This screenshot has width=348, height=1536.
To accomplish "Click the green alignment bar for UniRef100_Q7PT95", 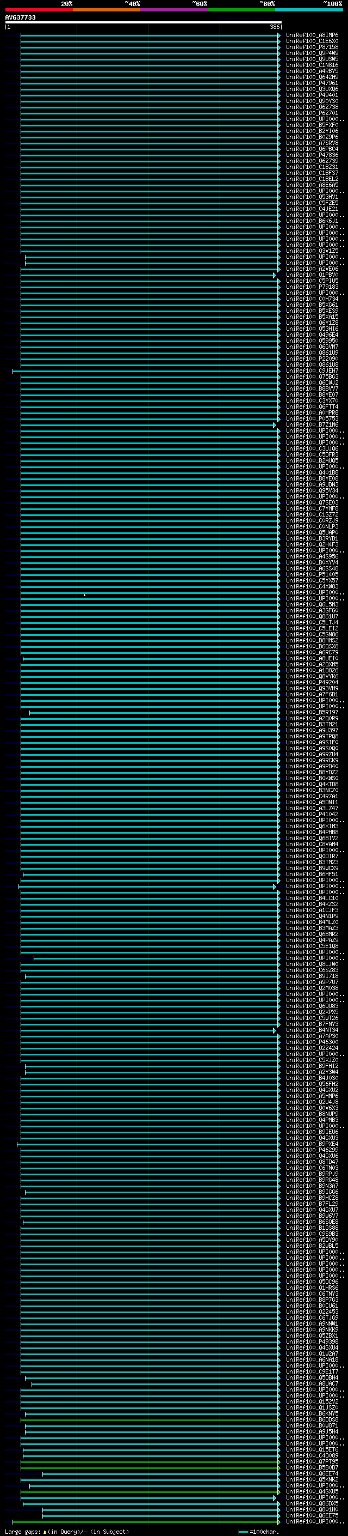I will 150,1461.
